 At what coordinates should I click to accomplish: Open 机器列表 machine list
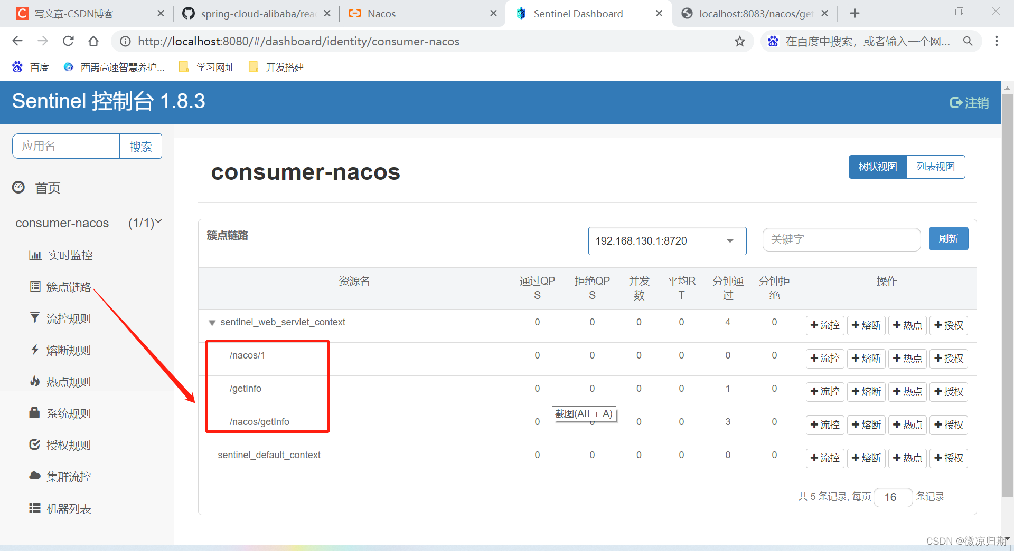[x=61, y=508]
